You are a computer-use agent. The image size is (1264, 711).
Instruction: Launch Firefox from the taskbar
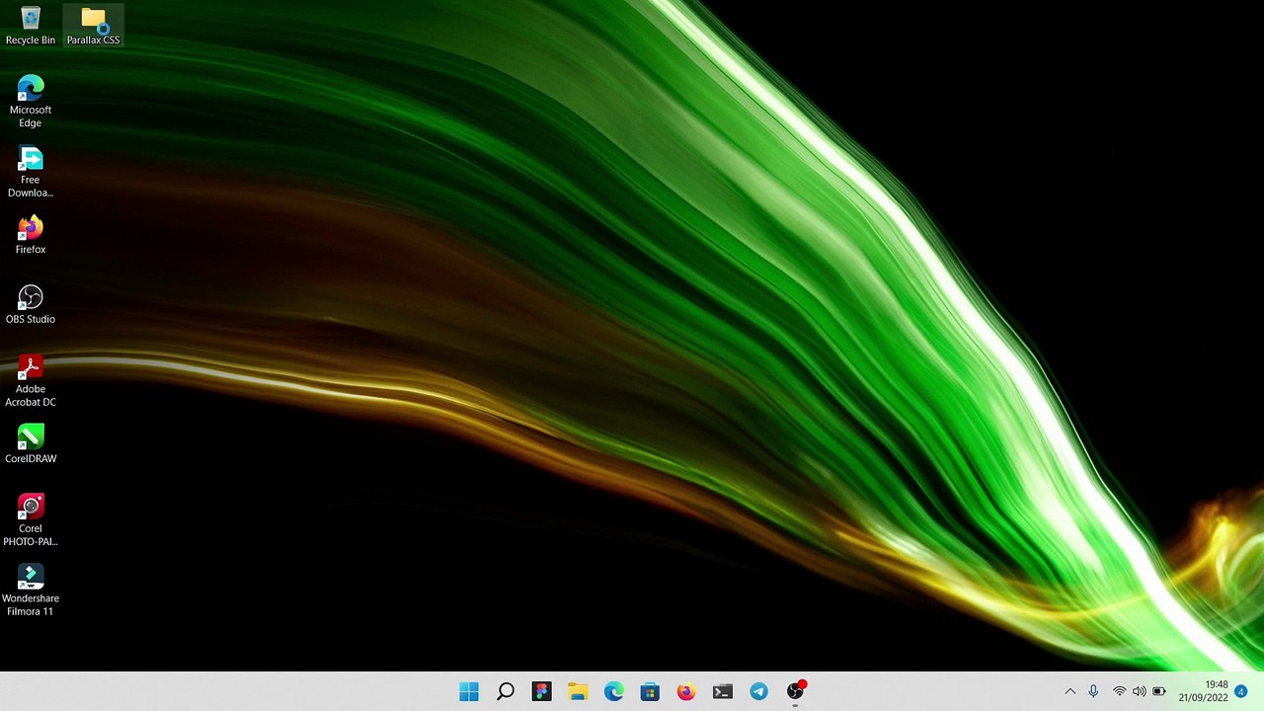point(686,691)
